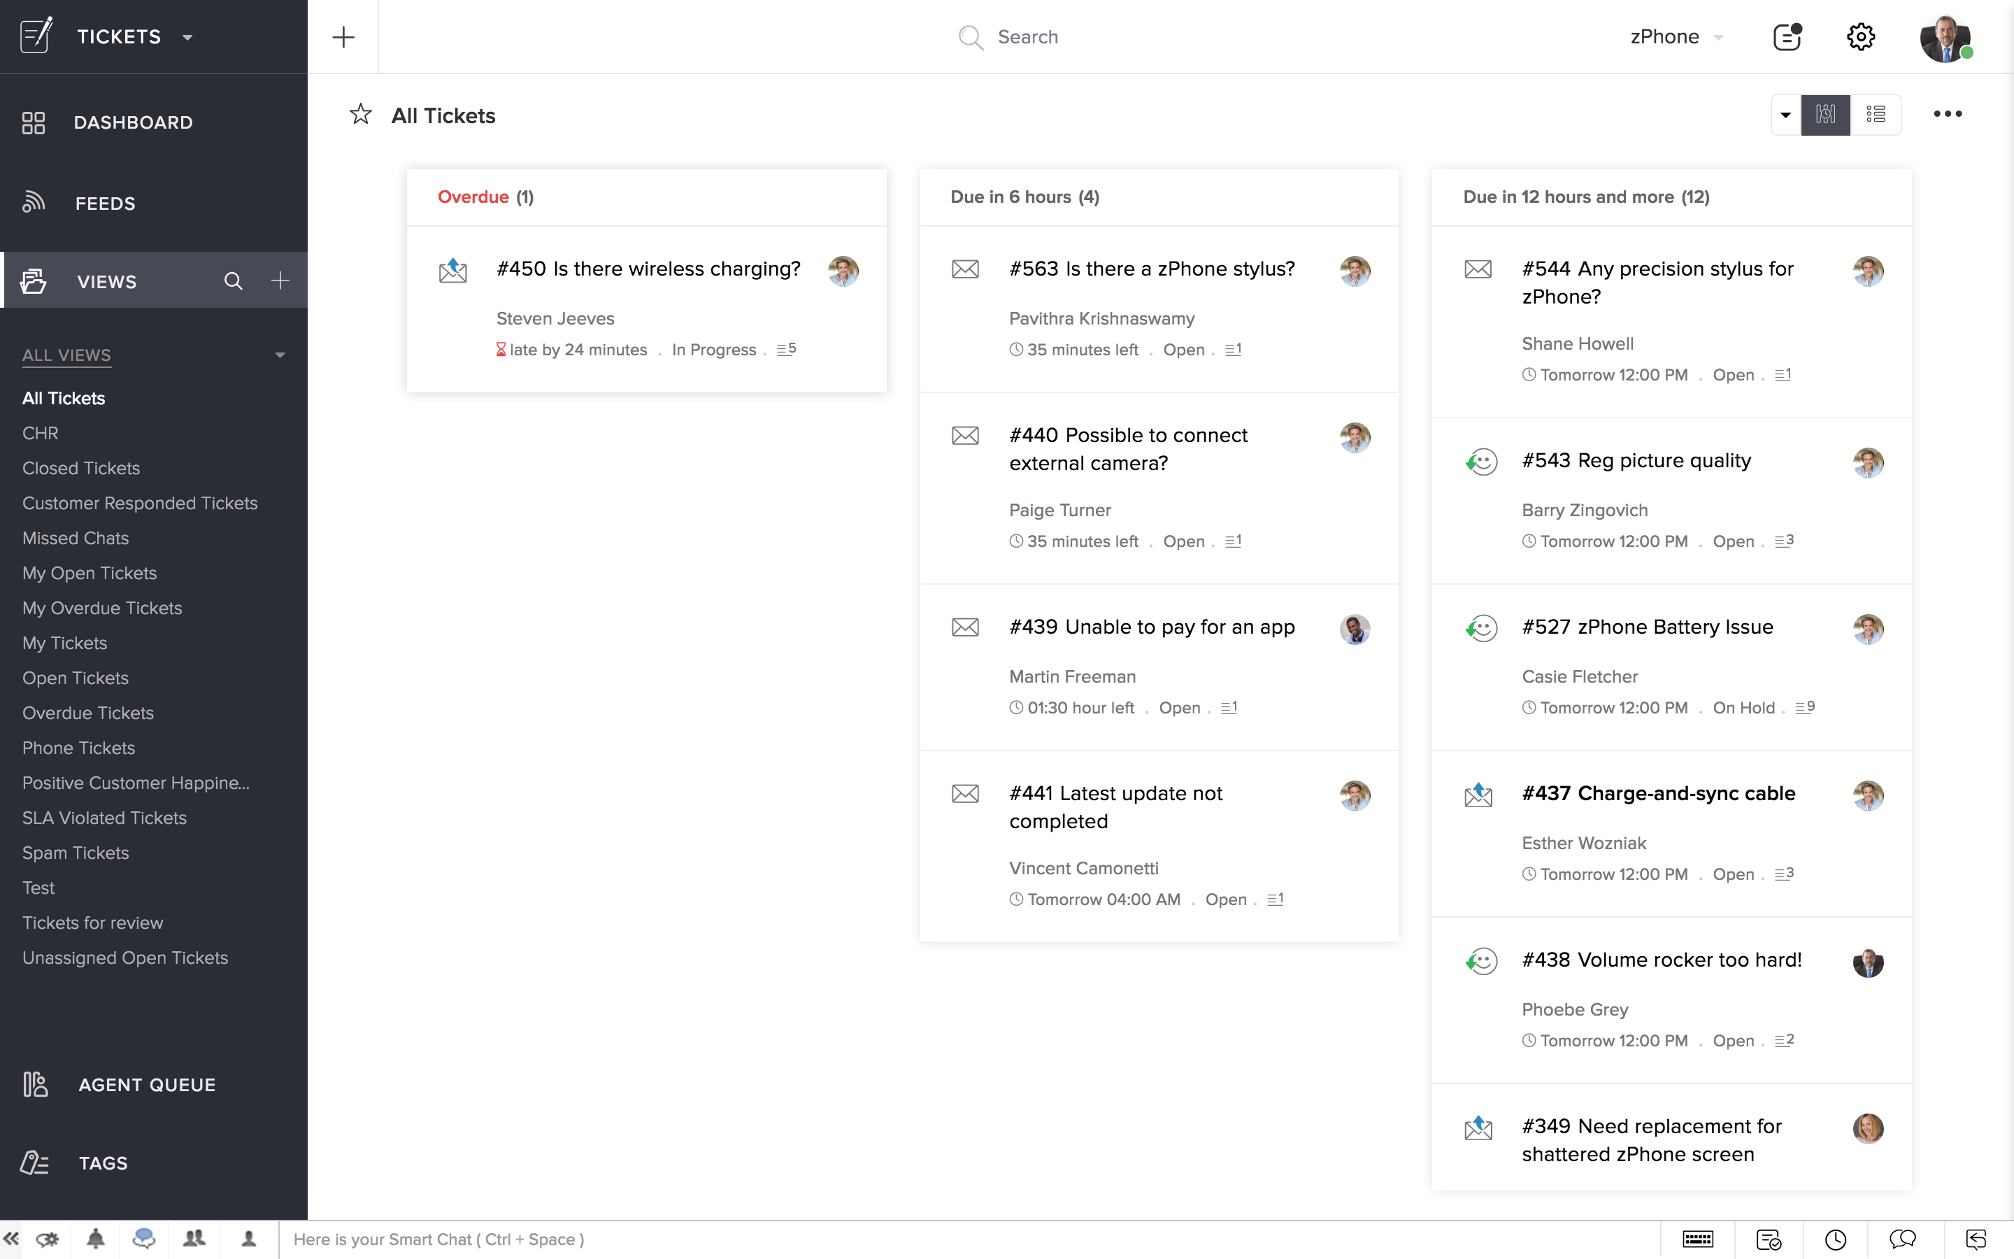Open the Dashboard menu item
The image size is (2014, 1259).
[x=133, y=122]
